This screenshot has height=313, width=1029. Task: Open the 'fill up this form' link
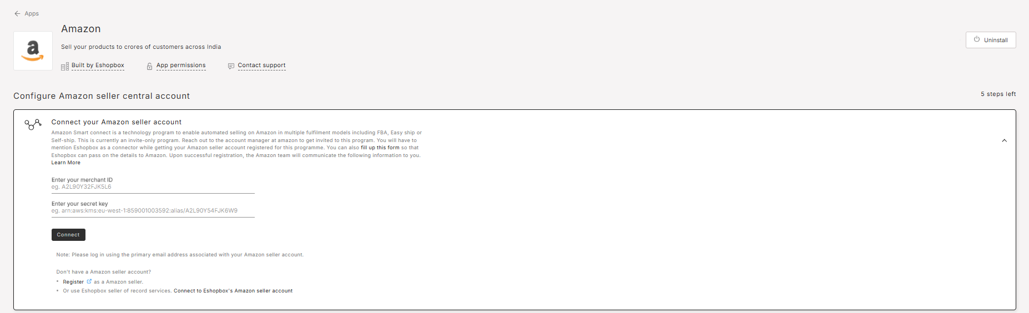[380, 148]
